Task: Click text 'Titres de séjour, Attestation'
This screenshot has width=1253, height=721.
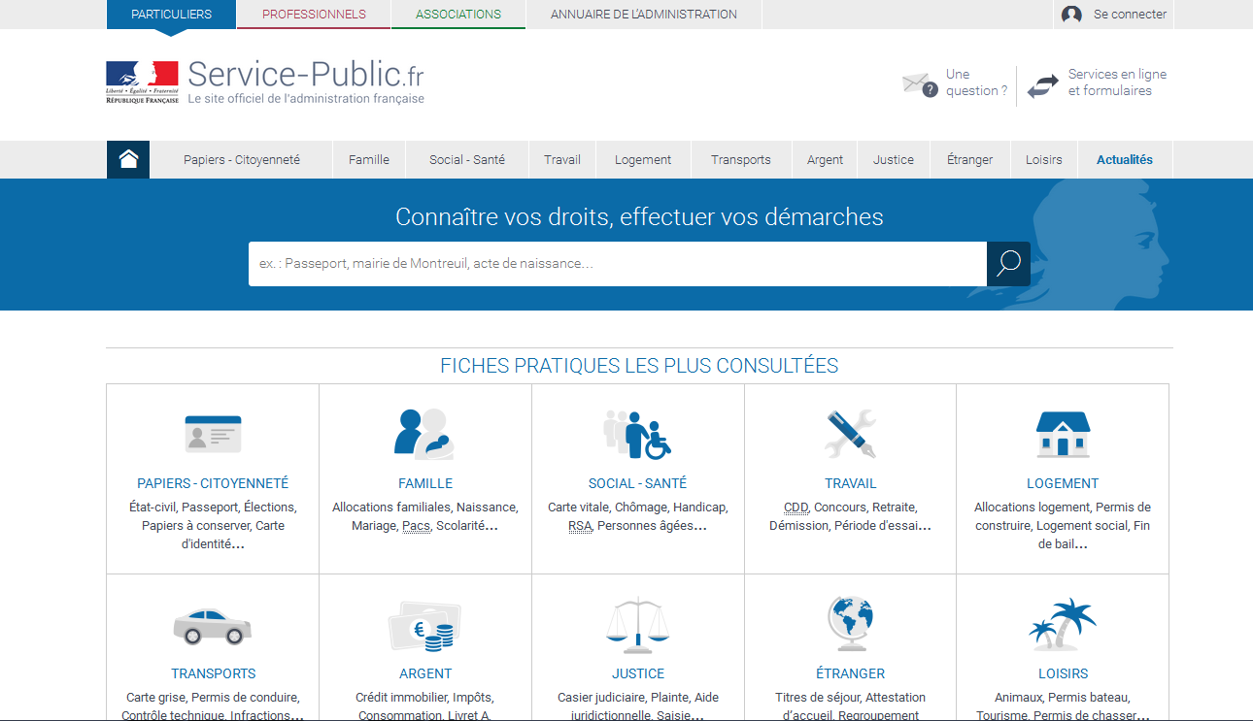Action: click(x=850, y=698)
